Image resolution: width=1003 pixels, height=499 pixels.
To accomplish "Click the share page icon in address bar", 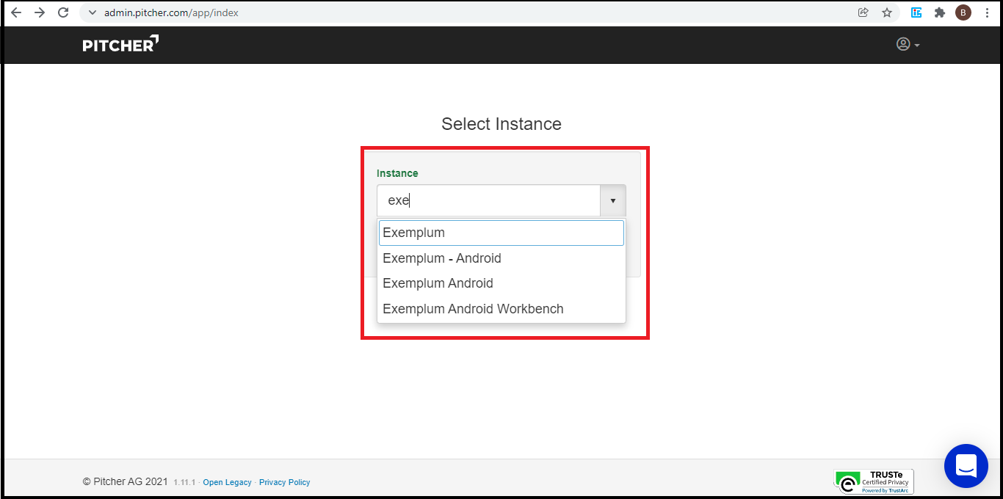I will [863, 12].
